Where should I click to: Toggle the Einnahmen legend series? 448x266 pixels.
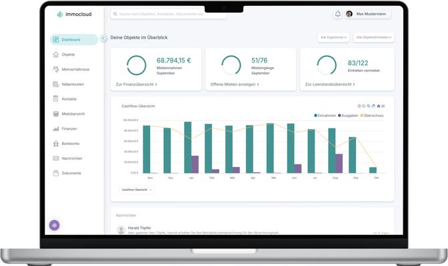point(325,116)
